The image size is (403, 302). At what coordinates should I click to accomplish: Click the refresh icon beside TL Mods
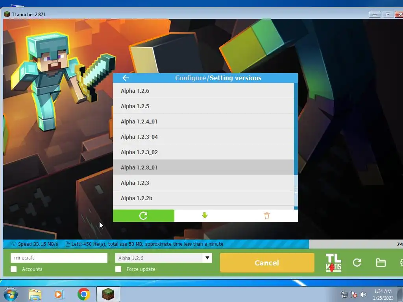(357, 263)
